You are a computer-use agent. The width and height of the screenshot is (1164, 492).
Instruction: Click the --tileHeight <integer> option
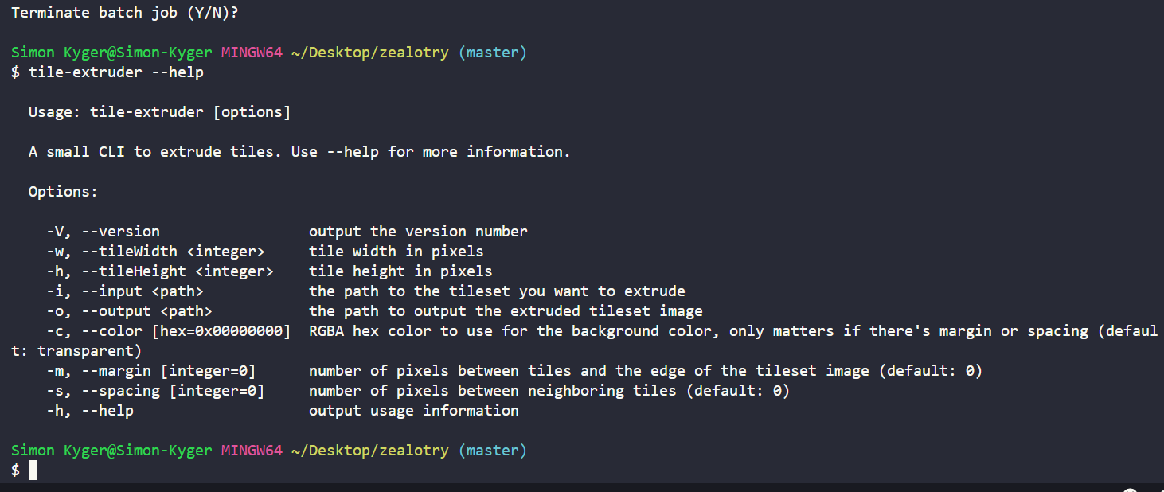pyautogui.click(x=178, y=271)
